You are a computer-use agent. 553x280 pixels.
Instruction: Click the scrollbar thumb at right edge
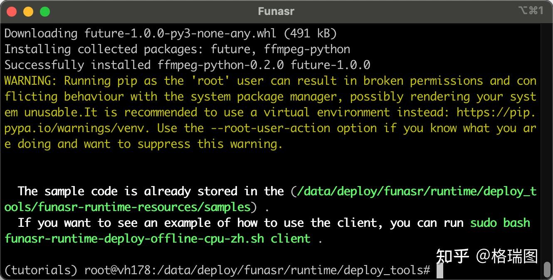[x=547, y=269]
